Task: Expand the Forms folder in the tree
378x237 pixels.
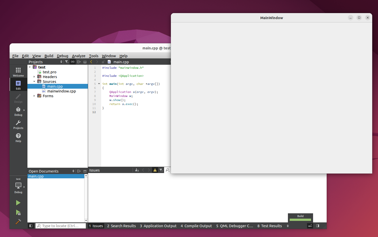Action: click(x=34, y=96)
